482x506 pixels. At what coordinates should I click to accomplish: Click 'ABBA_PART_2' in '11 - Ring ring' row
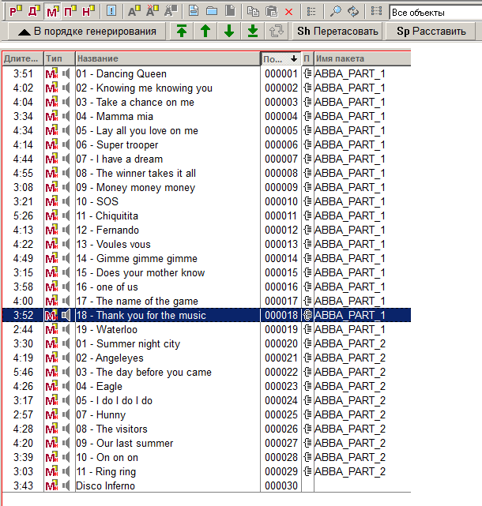pyautogui.click(x=350, y=471)
